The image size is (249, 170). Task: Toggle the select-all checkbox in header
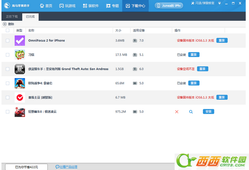coord(7,30)
